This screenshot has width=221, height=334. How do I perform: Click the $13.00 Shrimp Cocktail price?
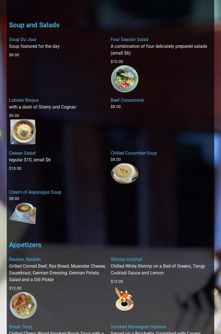[x=117, y=281]
